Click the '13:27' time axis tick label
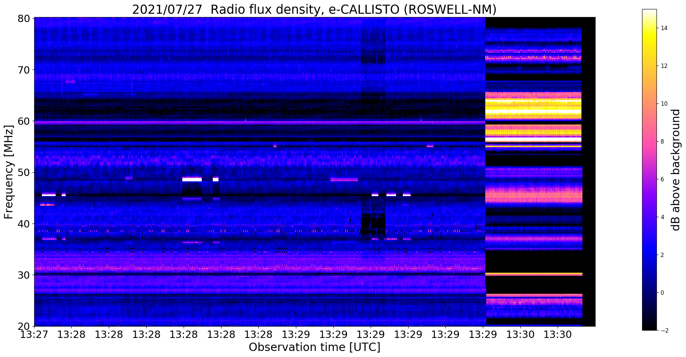The image size is (686, 357). 34,335
